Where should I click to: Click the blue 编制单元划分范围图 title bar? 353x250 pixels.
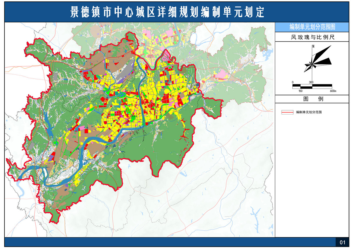point(312,27)
